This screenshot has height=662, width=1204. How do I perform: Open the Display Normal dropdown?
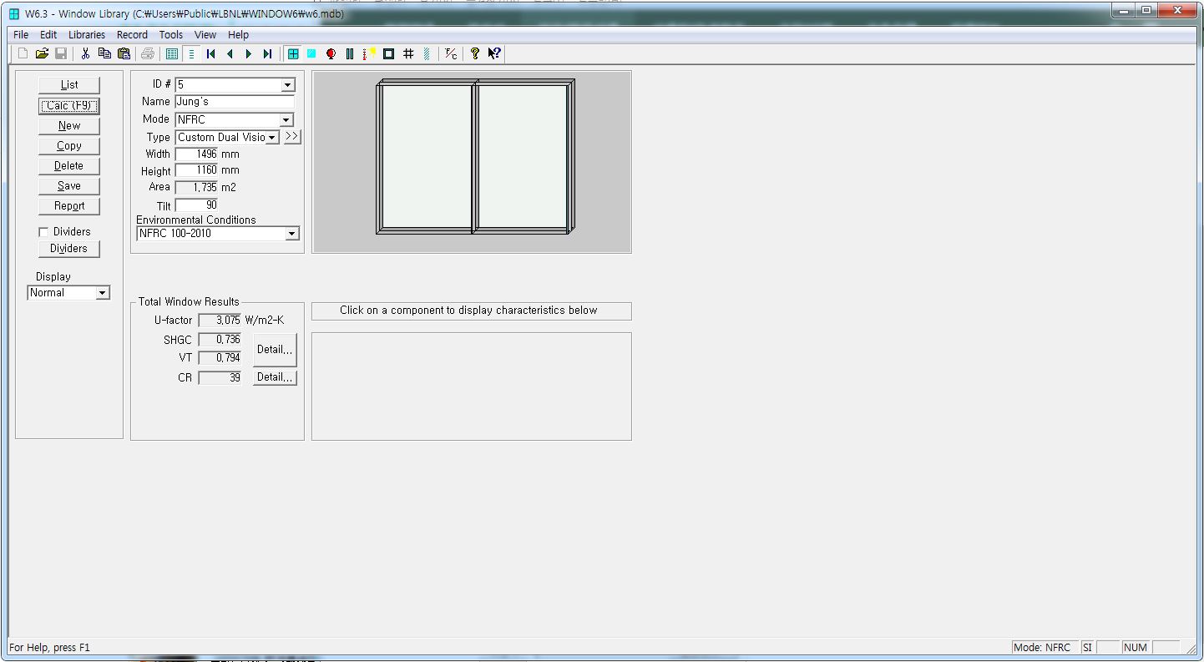pyautogui.click(x=102, y=293)
